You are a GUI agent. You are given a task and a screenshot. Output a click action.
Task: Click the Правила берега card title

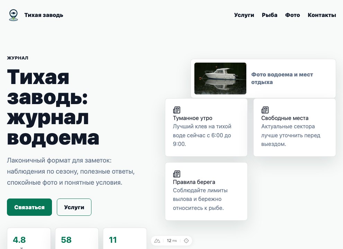(194, 182)
